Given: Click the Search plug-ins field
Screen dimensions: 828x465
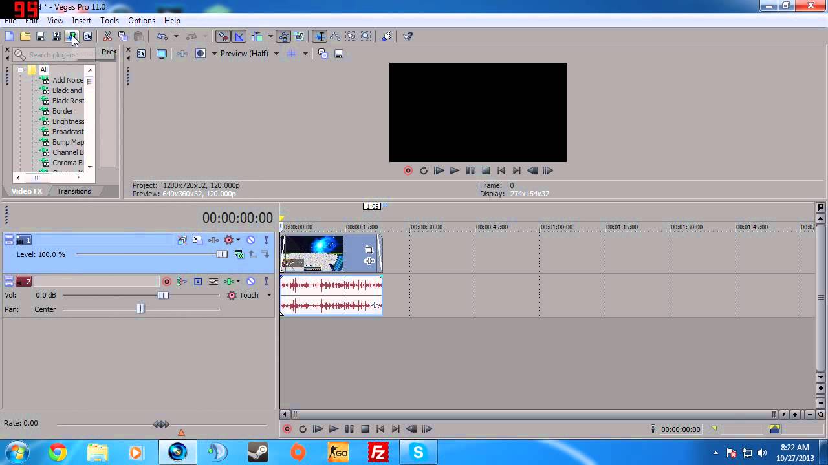Looking at the screenshot, I should coord(54,55).
